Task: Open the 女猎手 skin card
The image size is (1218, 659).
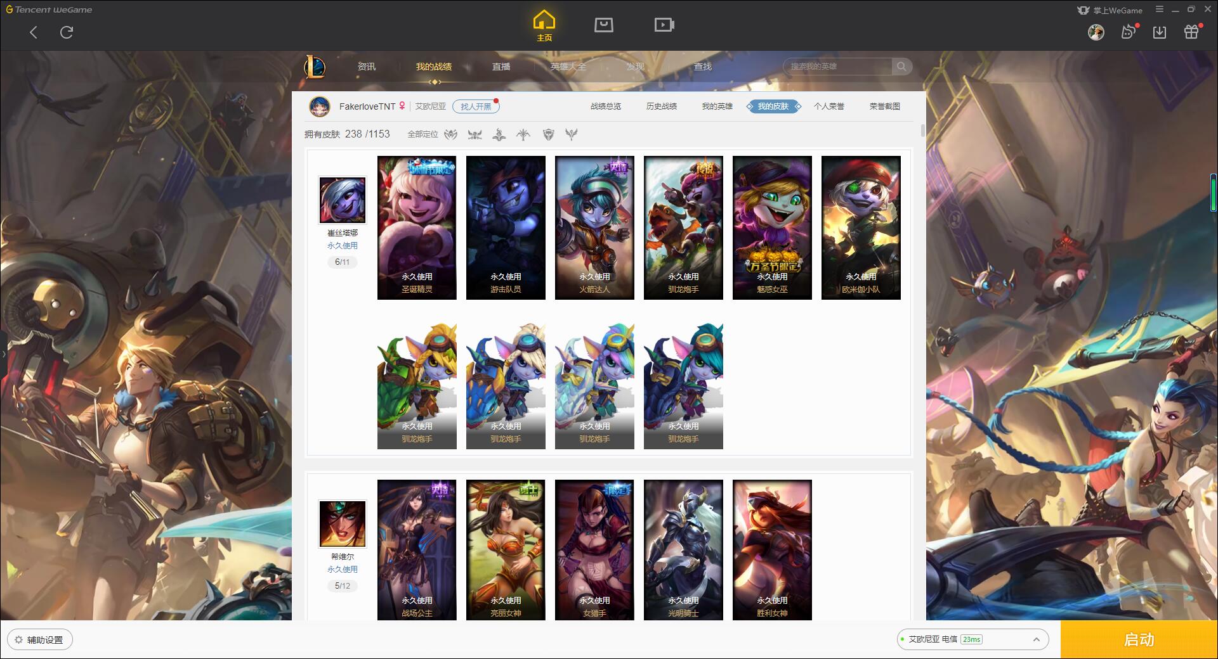Action: pyautogui.click(x=594, y=550)
